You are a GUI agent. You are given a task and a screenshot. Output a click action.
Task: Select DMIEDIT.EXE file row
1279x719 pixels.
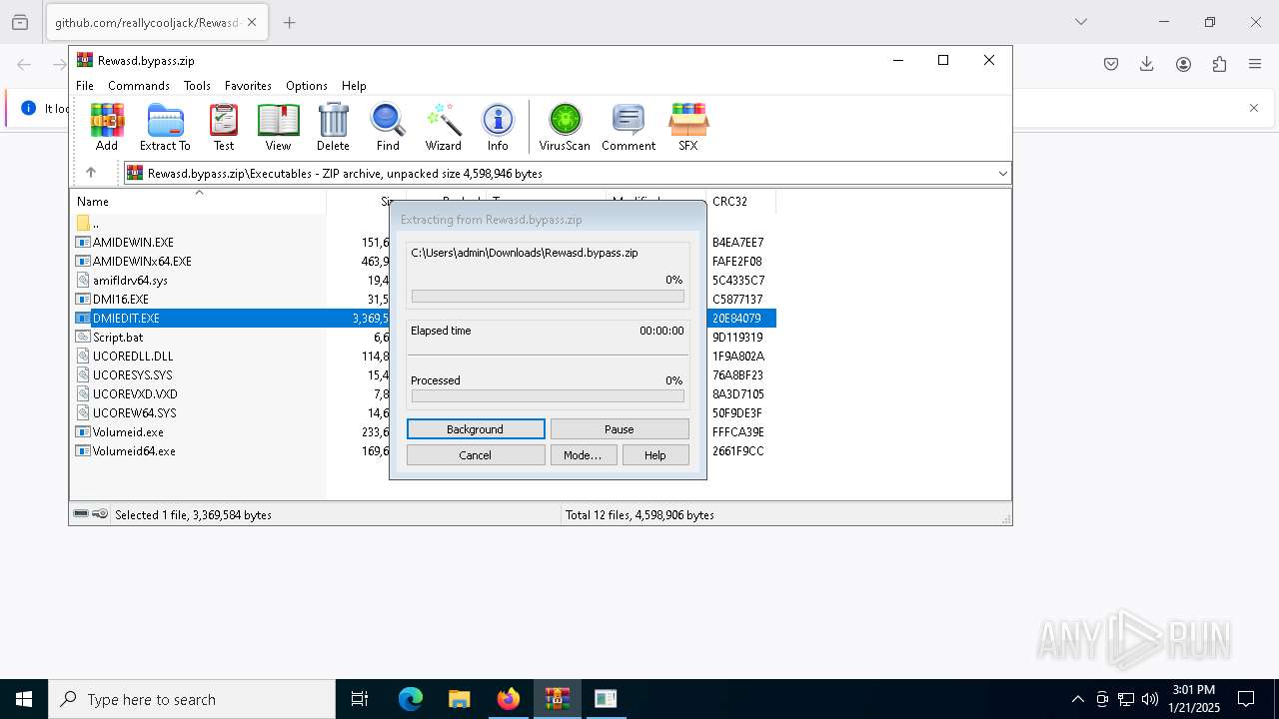coord(426,319)
